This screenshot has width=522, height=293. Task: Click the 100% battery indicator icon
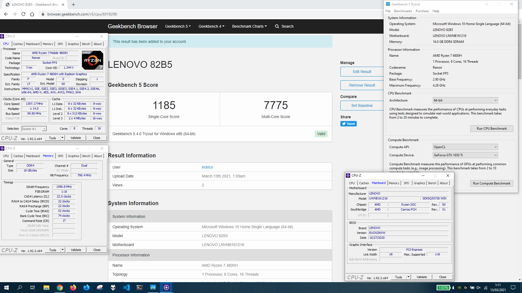click(x=443, y=288)
